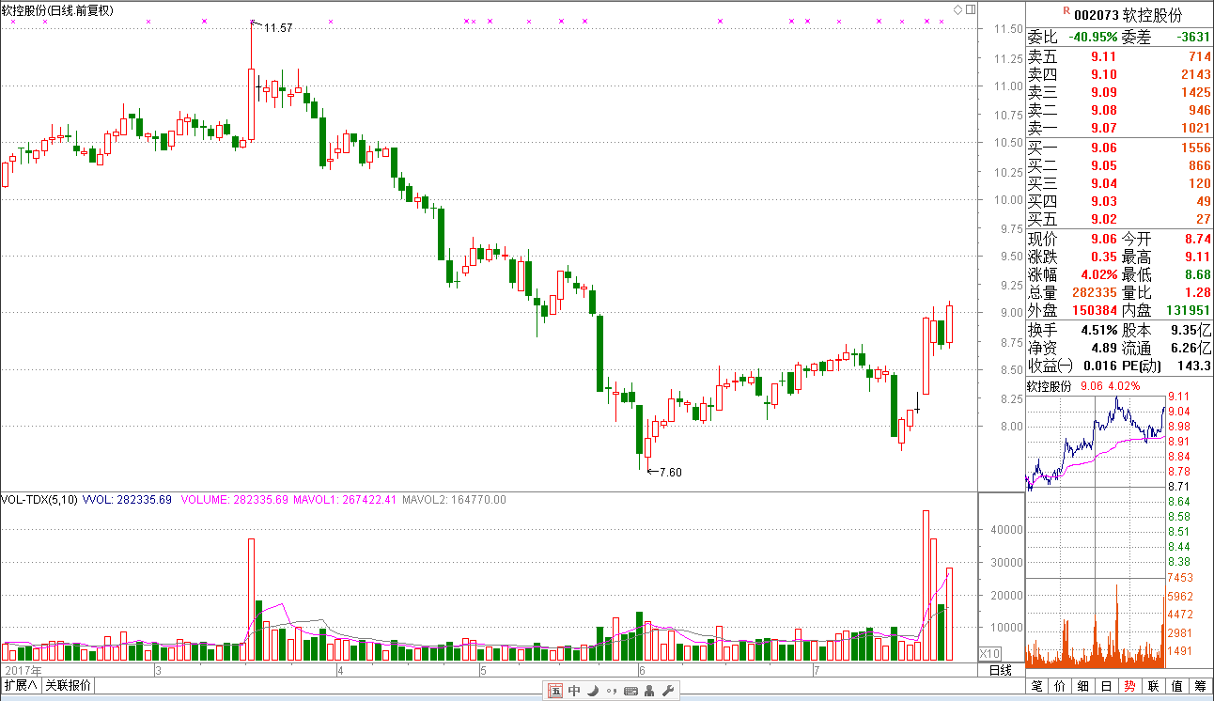This screenshot has width=1214, height=701.
Task: Select the 价 tab
Action: pyautogui.click(x=1061, y=686)
